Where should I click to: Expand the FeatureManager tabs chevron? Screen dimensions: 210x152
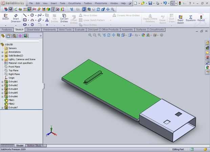[x=41, y=36]
